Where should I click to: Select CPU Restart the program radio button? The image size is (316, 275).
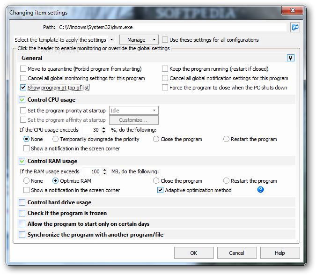226,139
